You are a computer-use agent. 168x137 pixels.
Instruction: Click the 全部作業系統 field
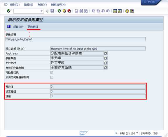(77, 67)
